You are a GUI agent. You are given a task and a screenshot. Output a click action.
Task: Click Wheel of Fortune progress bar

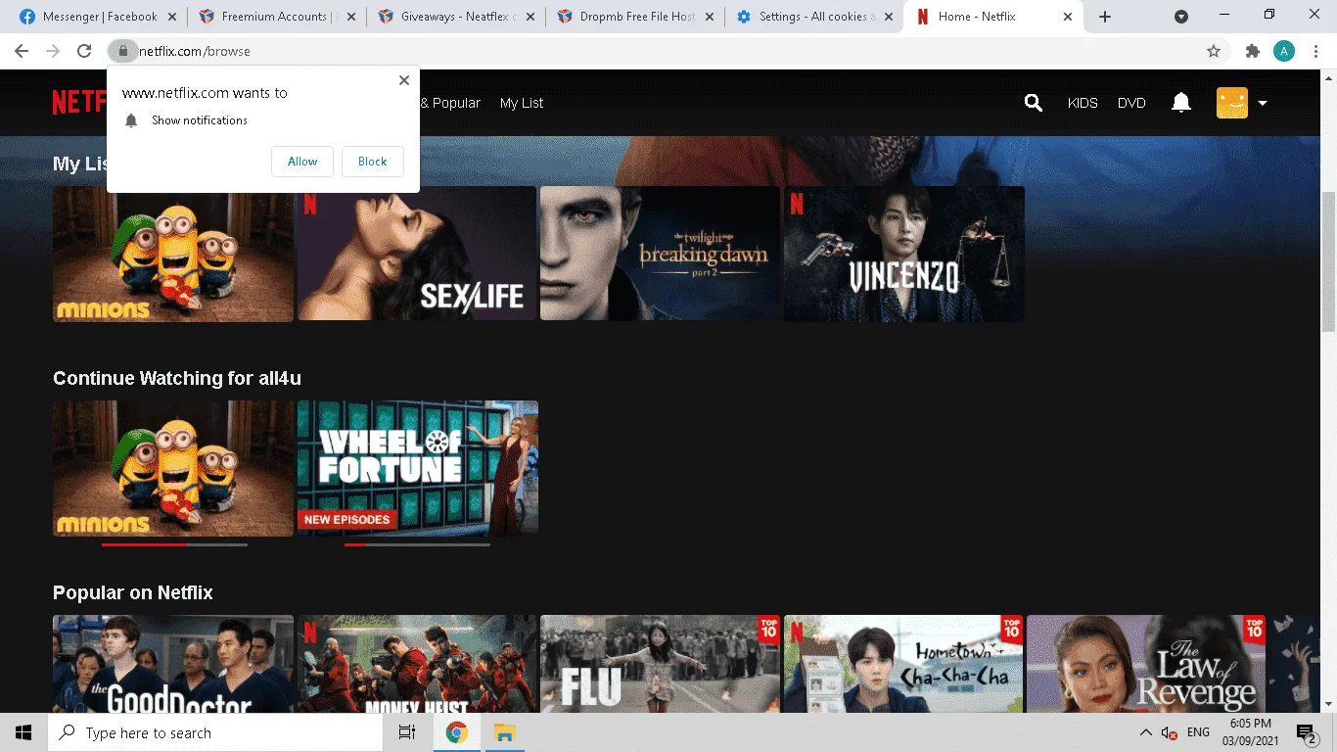[417, 544]
